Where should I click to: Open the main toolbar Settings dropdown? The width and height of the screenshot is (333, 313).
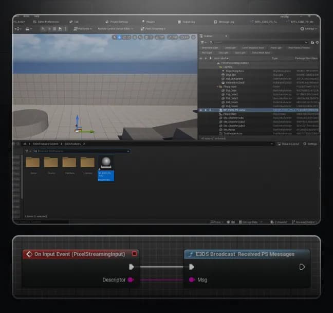click(308, 29)
